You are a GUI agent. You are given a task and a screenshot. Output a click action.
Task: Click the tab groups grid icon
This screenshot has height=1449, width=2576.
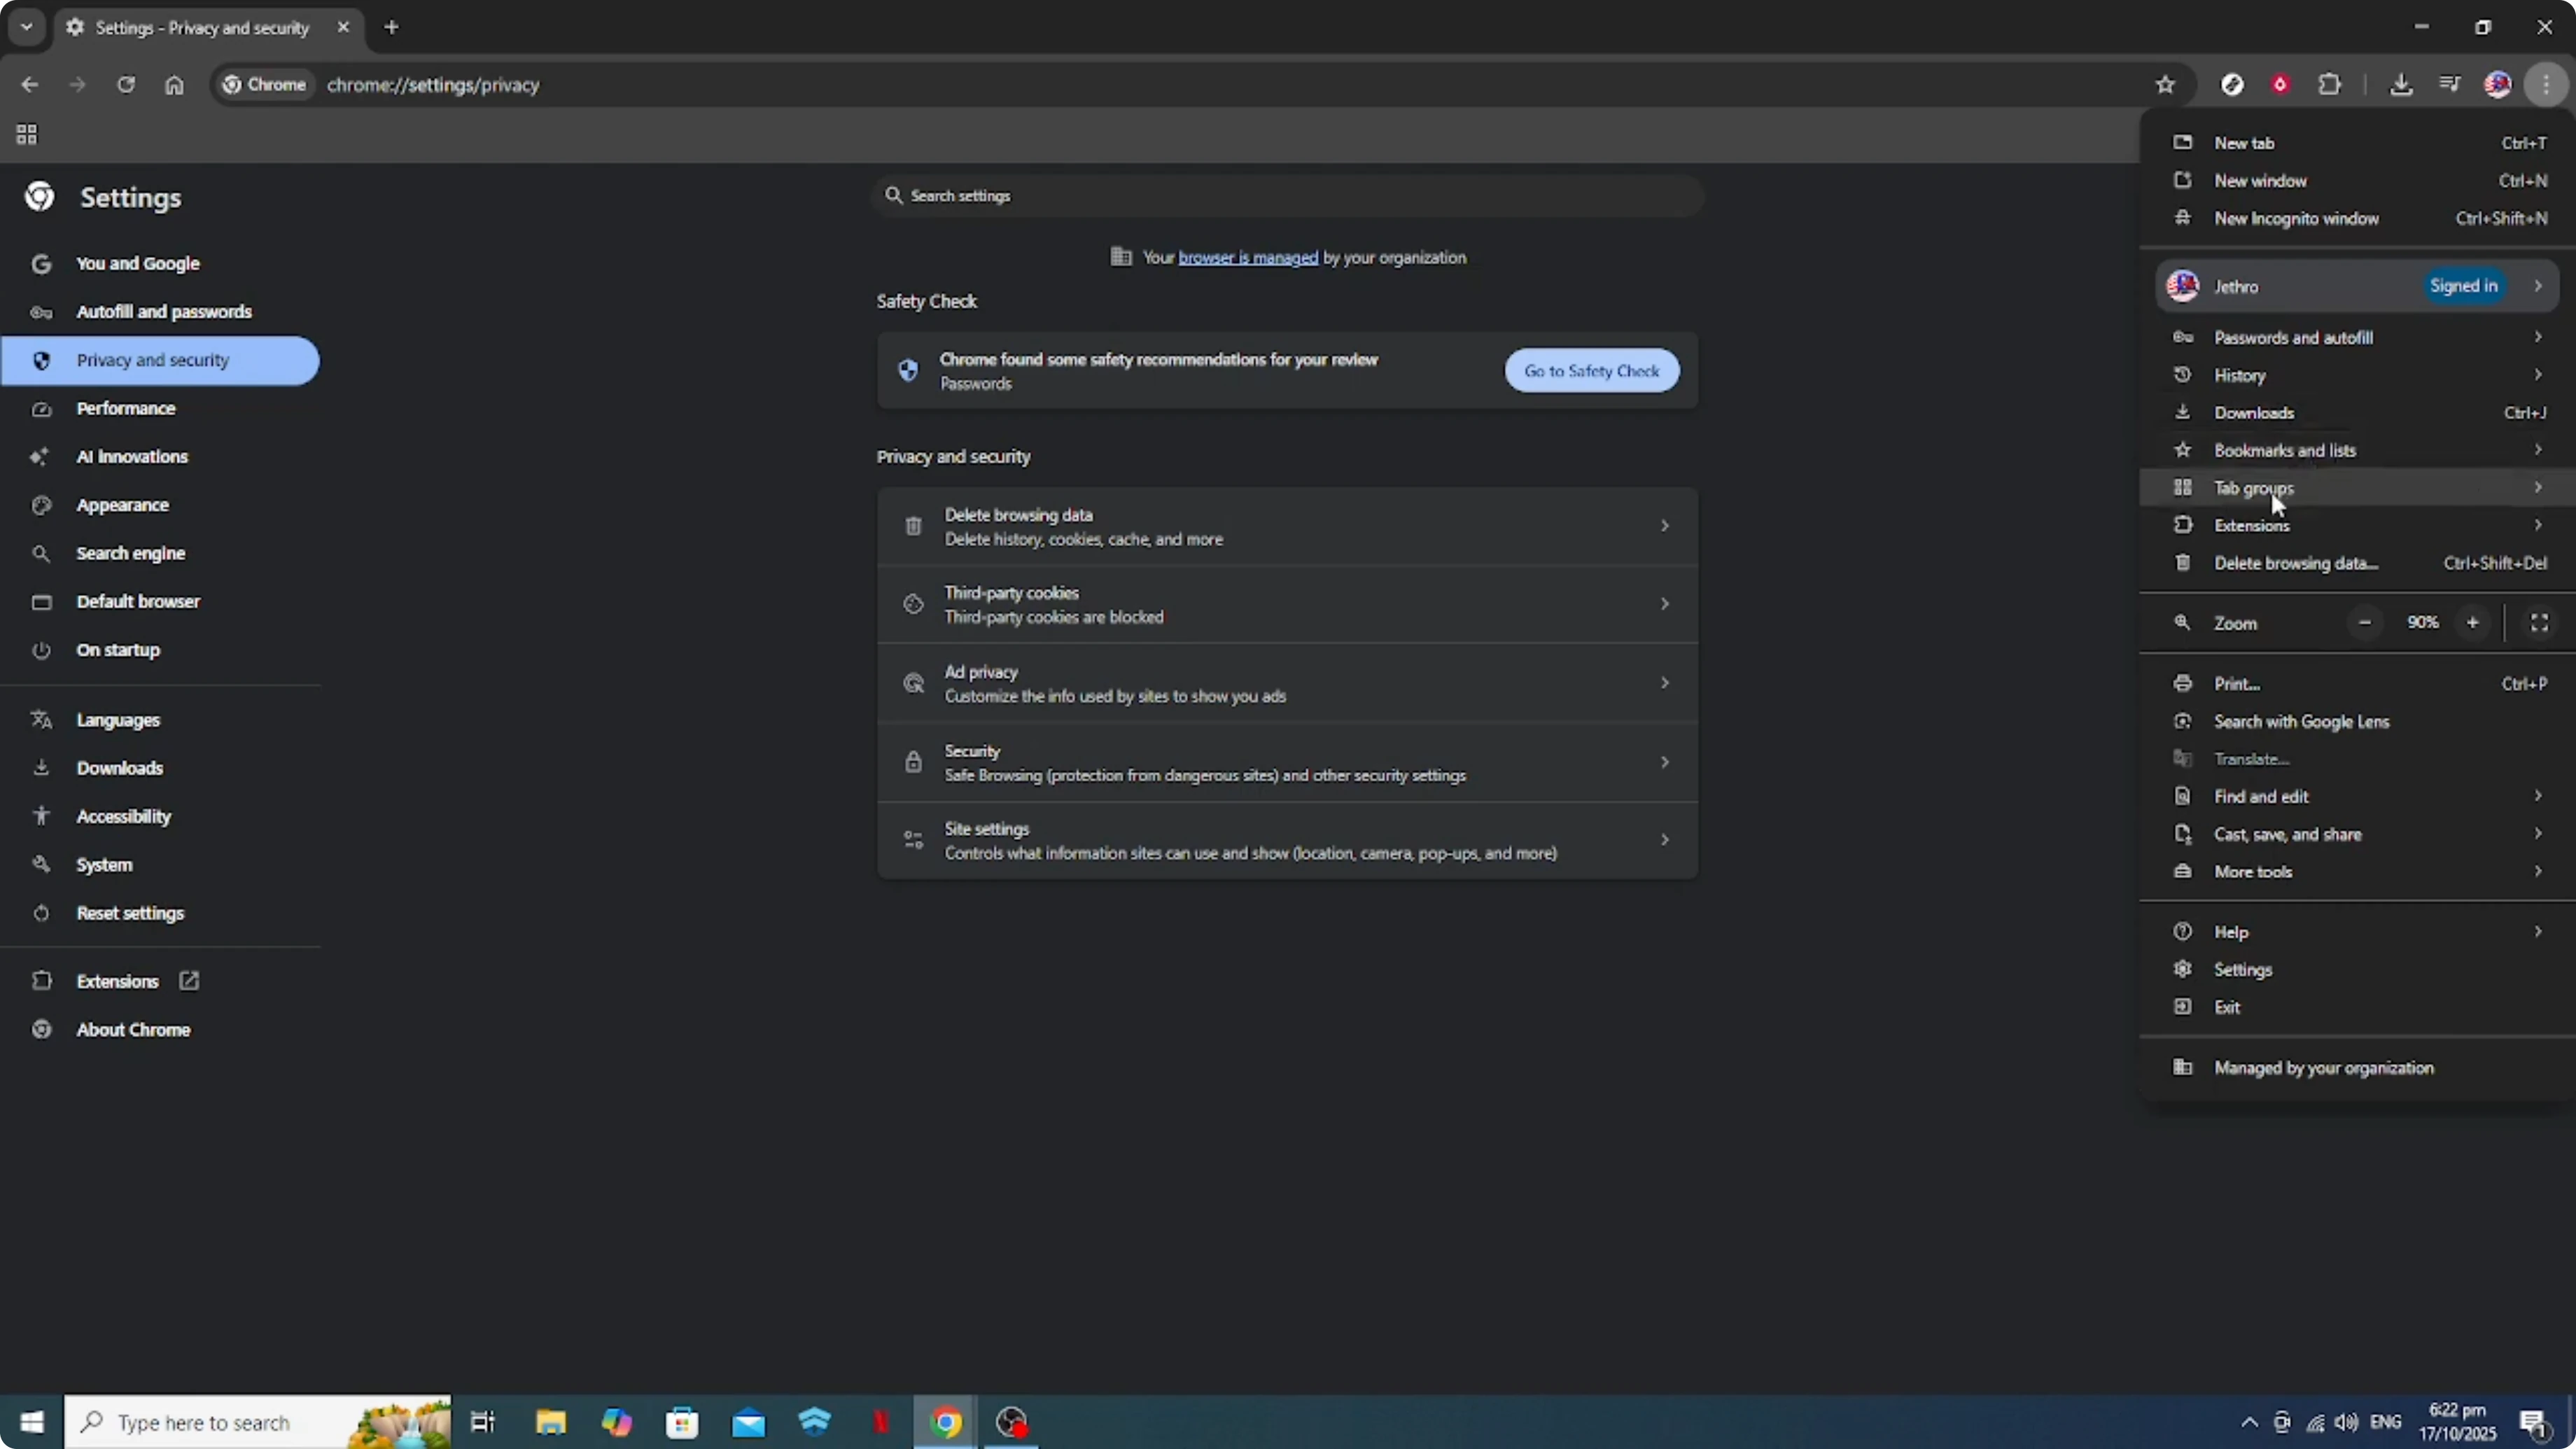tap(26, 134)
